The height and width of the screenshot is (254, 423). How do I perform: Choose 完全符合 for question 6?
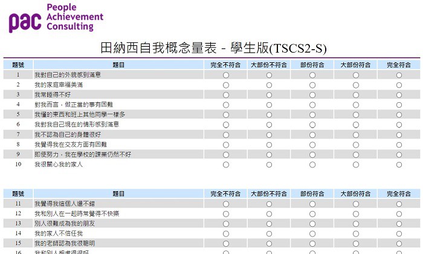coord(399,125)
